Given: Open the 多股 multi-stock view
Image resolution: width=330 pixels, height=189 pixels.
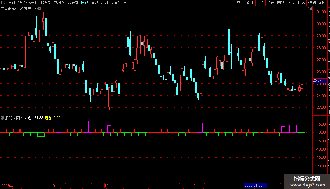Looking at the screenshot, I should pyautogui.click(x=260, y=3).
